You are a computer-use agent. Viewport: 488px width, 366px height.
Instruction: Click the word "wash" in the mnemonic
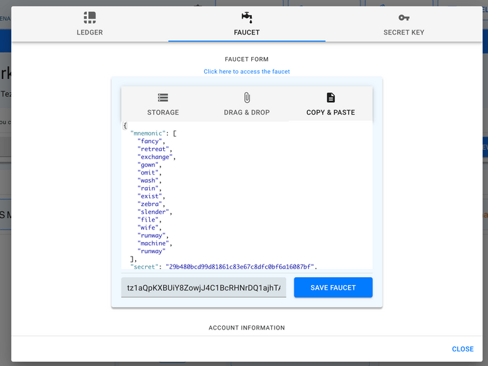tap(148, 180)
